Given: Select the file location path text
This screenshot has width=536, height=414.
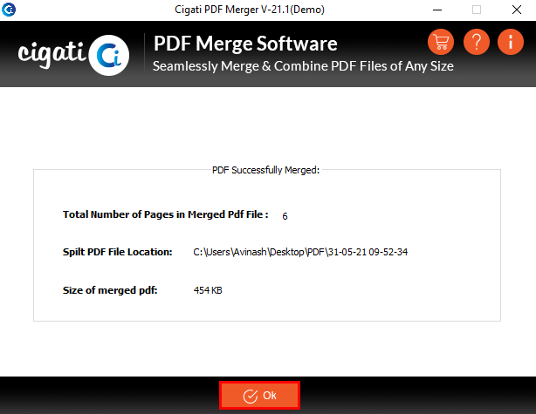Looking at the screenshot, I should click(300, 252).
